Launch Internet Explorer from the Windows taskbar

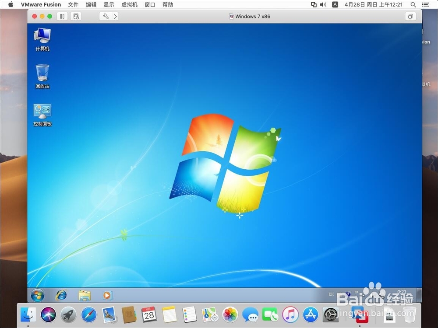pos(61,295)
